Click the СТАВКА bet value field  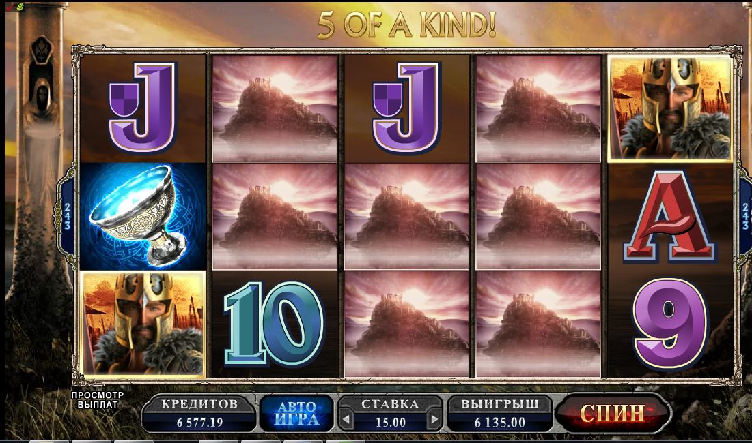click(390, 422)
